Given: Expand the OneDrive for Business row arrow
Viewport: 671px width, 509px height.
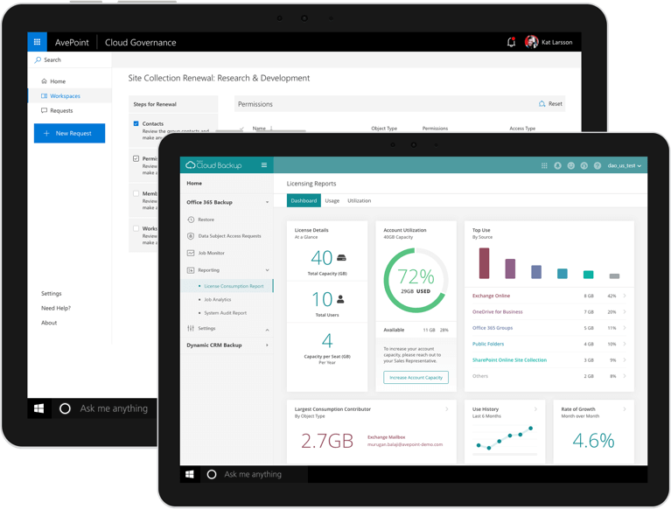Looking at the screenshot, I should pyautogui.click(x=625, y=312).
